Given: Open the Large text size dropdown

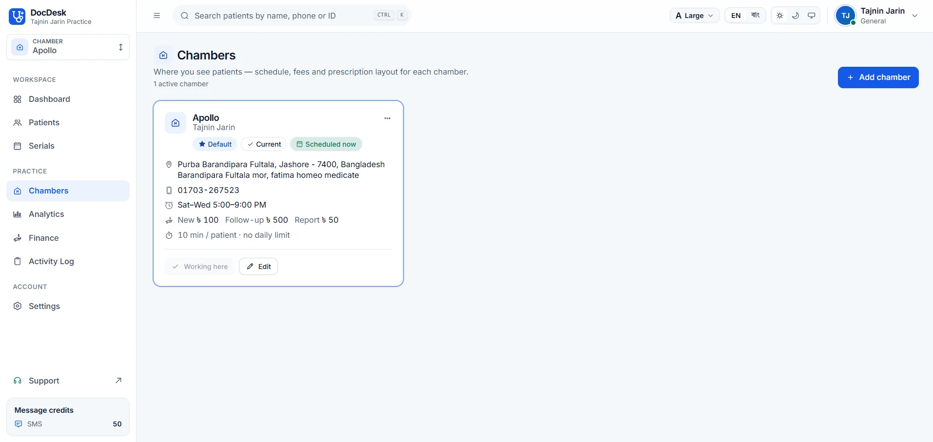Looking at the screenshot, I should click(695, 16).
